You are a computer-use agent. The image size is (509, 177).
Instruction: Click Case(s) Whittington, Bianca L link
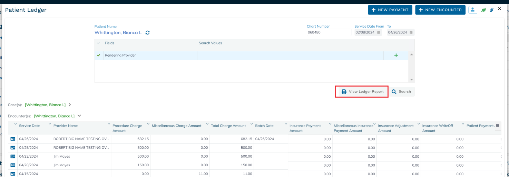pyautogui.click(x=45, y=105)
